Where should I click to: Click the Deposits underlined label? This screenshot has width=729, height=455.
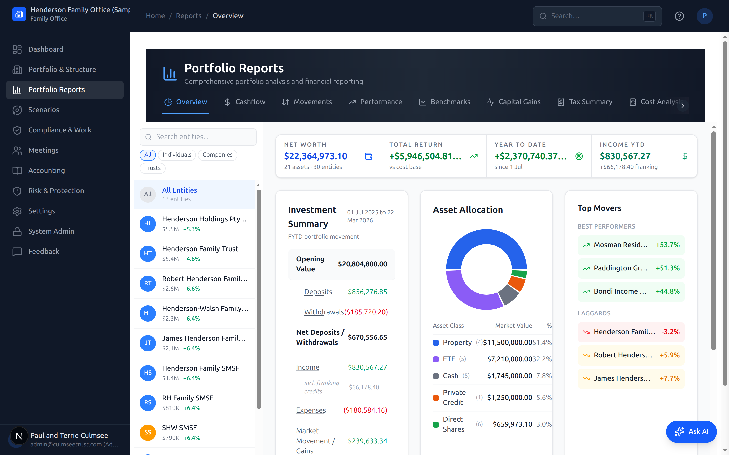(x=318, y=292)
